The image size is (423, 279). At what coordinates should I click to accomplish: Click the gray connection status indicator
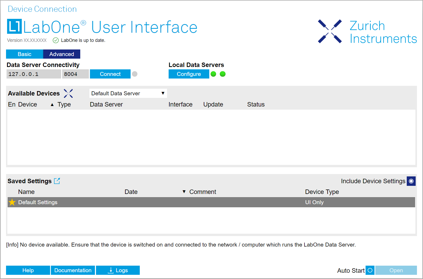135,74
